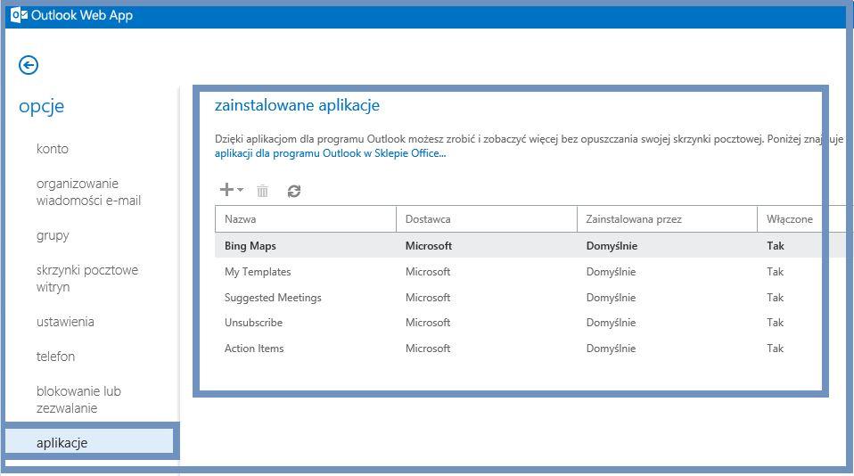Click Domyślnie in Action Items row
Viewport: 854px width, 476px height.
pyautogui.click(x=612, y=349)
